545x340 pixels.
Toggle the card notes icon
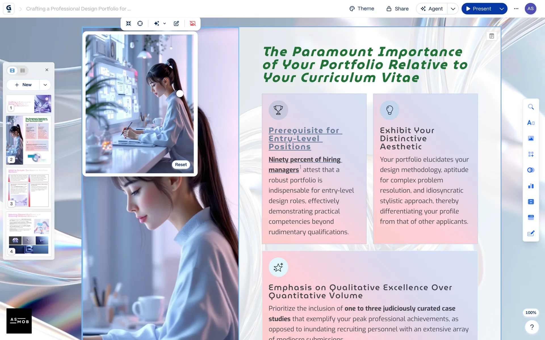tap(492, 36)
